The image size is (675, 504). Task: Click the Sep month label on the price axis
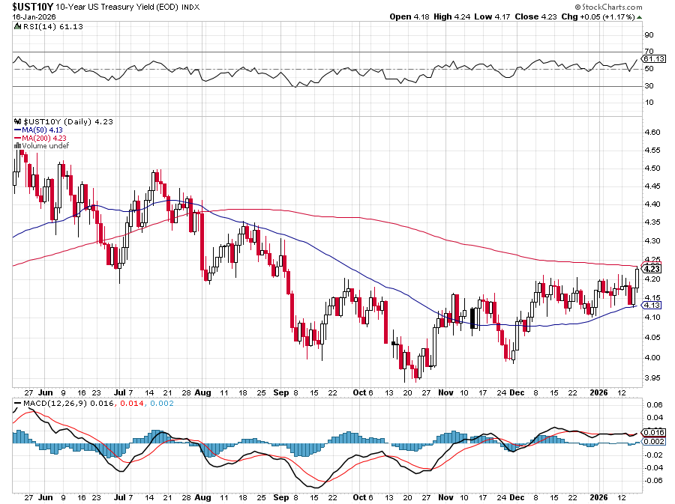click(x=280, y=392)
